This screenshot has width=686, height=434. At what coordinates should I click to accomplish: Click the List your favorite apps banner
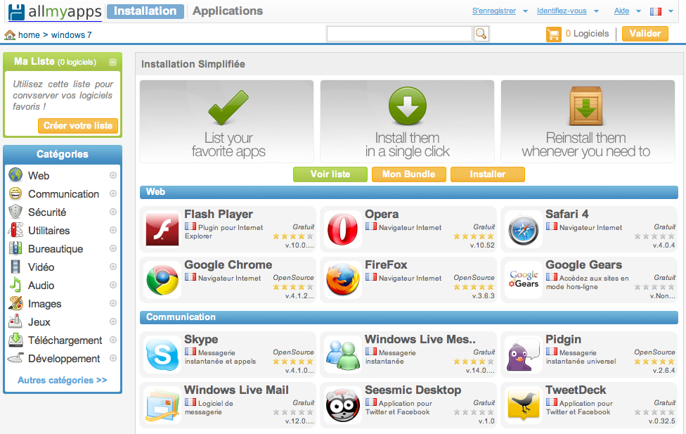point(226,121)
